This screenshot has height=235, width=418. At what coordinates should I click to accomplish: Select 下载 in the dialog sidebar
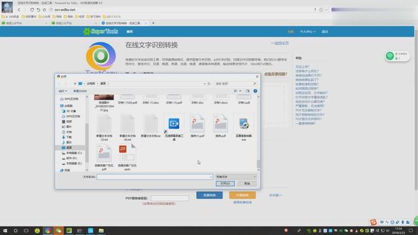[x=67, y=137]
